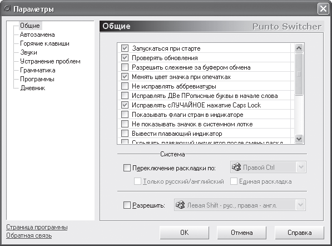Close the Параметры dialog window
Viewport: 332px width, 246px height.
point(323,9)
